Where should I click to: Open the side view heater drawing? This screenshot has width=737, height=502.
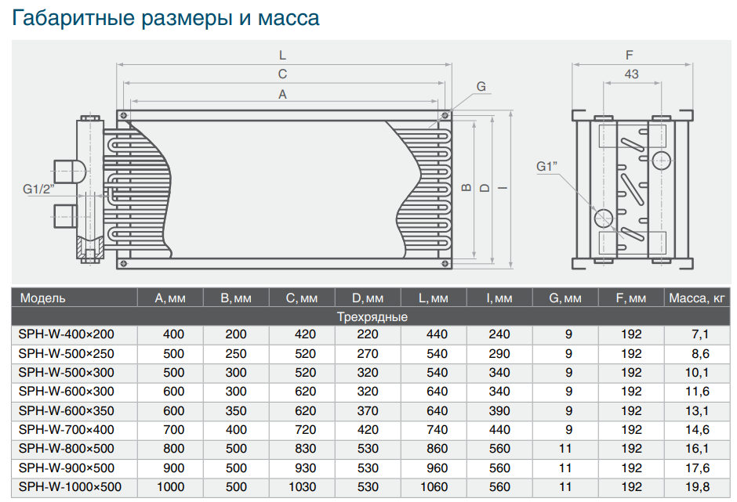click(x=632, y=188)
